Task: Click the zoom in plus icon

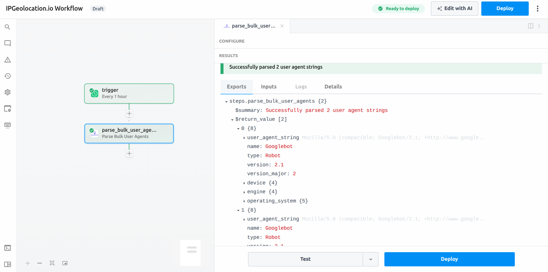Action: [28, 263]
